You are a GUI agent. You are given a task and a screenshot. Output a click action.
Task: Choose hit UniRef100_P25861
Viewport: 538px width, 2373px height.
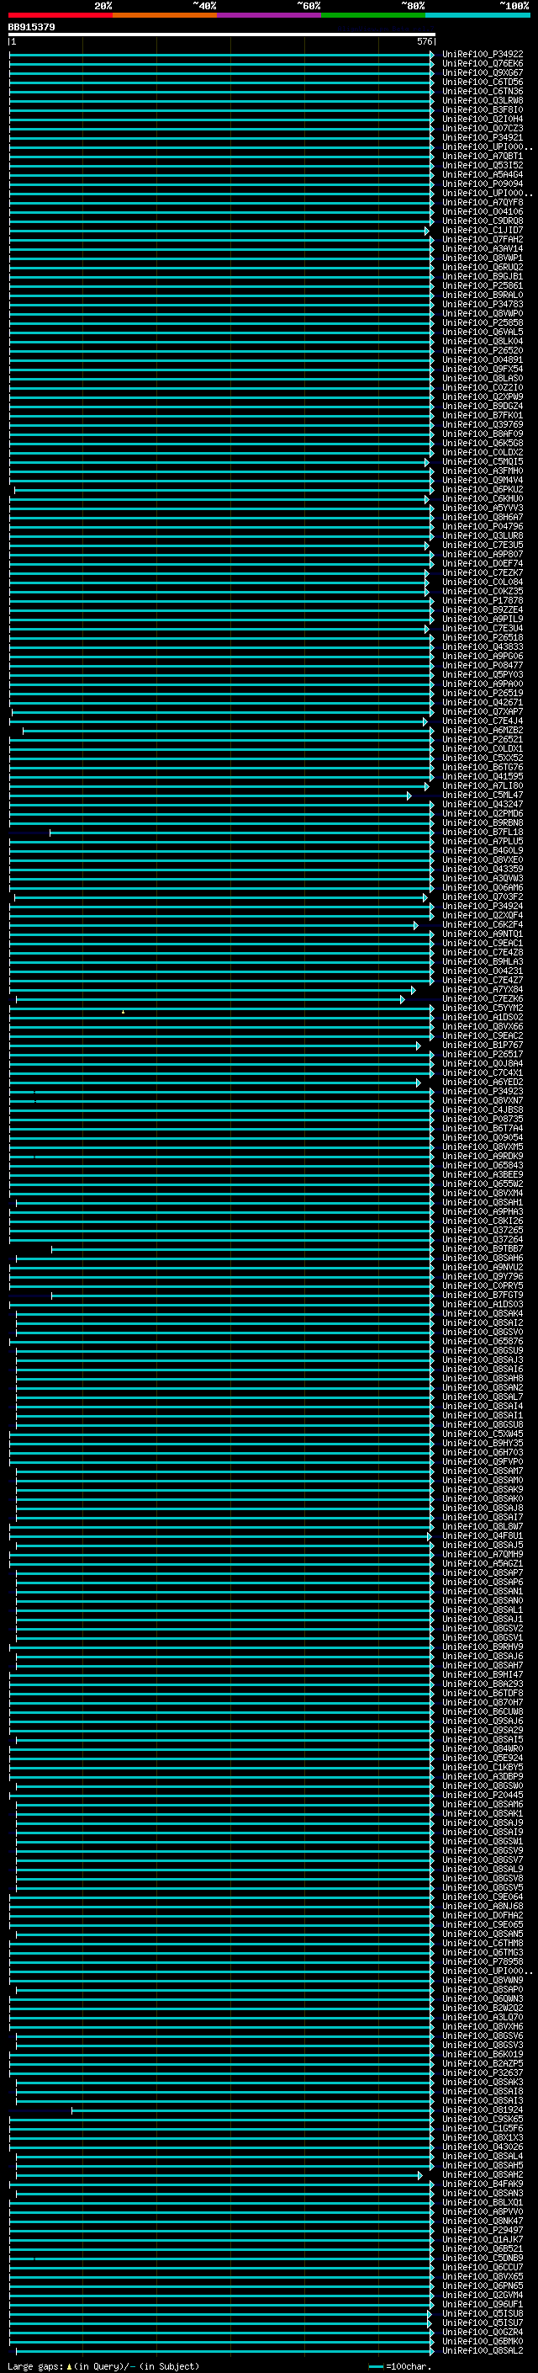[483, 285]
